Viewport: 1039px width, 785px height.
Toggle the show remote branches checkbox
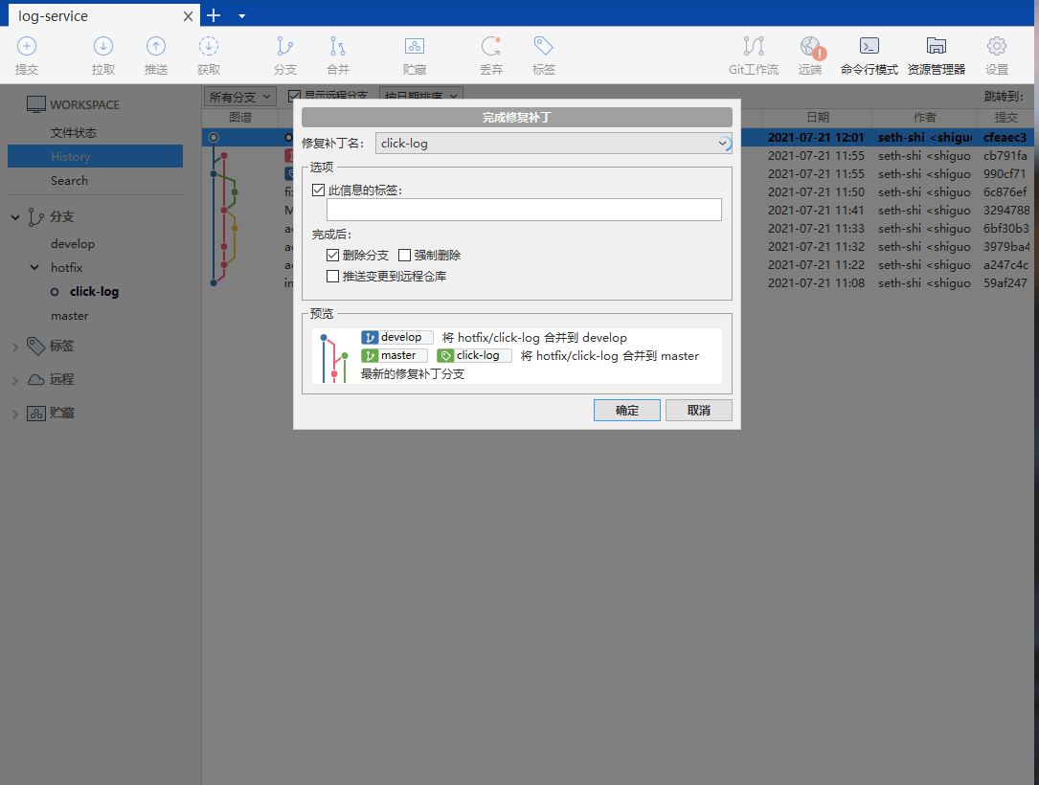294,97
